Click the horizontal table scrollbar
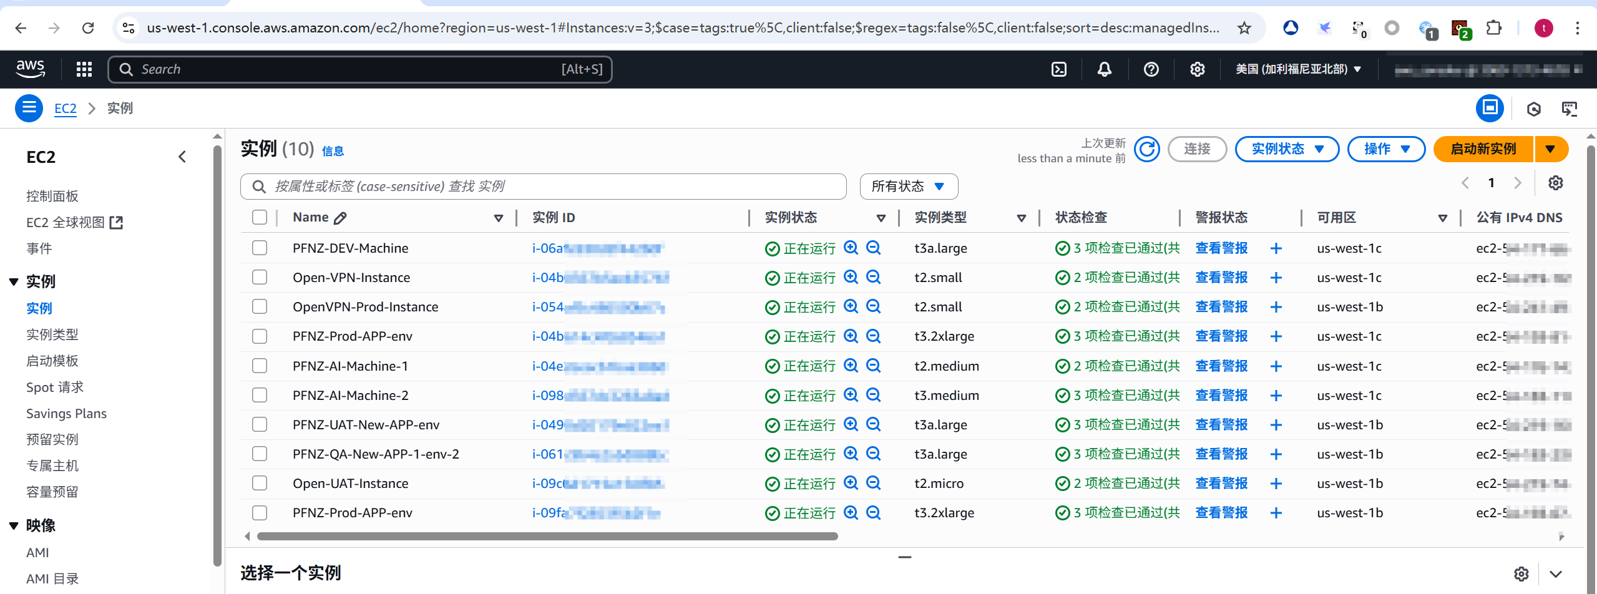The image size is (1597, 594). click(547, 536)
